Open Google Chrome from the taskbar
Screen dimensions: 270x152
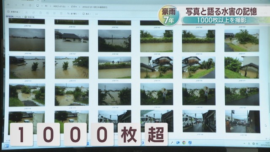click(x=184, y=143)
